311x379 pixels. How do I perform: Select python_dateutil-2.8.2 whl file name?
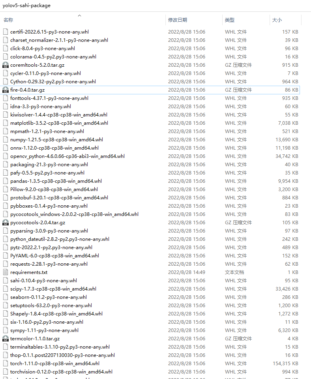pyautogui.click(x=60, y=239)
